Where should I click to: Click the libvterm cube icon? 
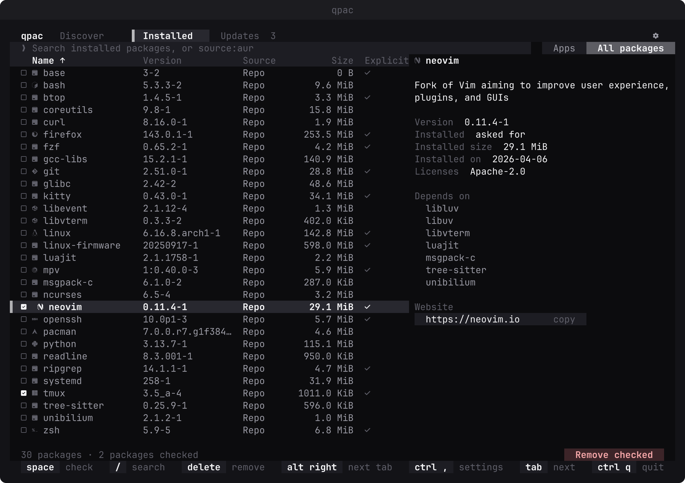point(35,221)
